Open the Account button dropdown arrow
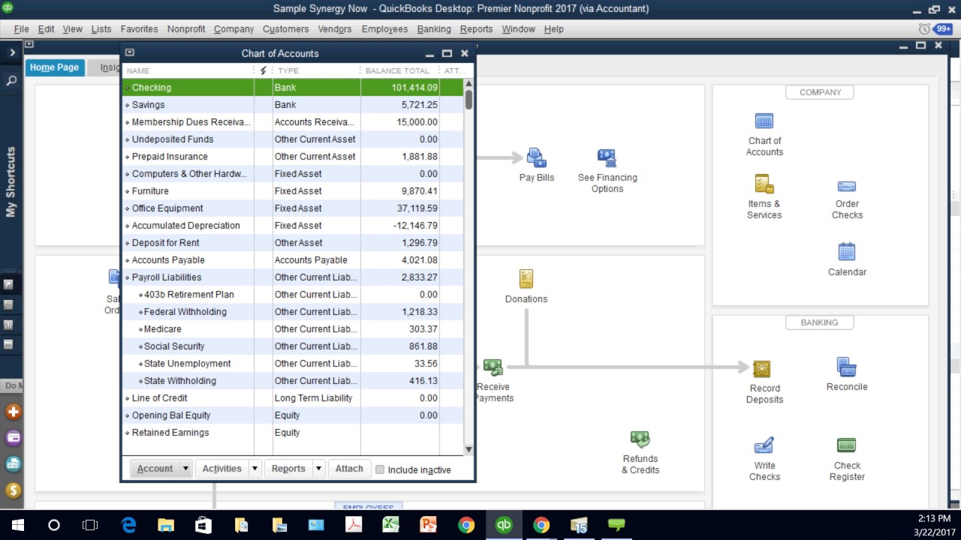 pos(185,469)
